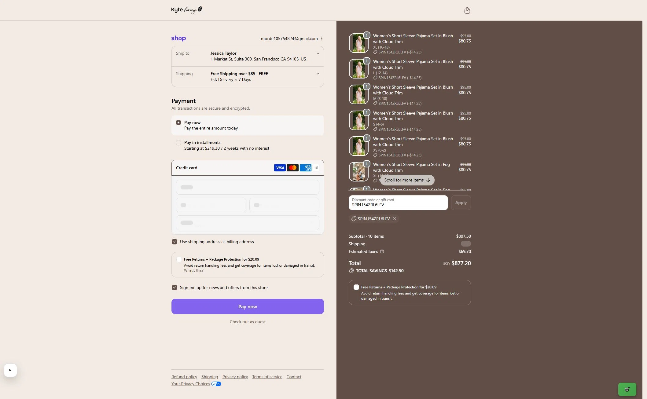Click the Your Privacy Choices toggle icon

(x=216, y=384)
